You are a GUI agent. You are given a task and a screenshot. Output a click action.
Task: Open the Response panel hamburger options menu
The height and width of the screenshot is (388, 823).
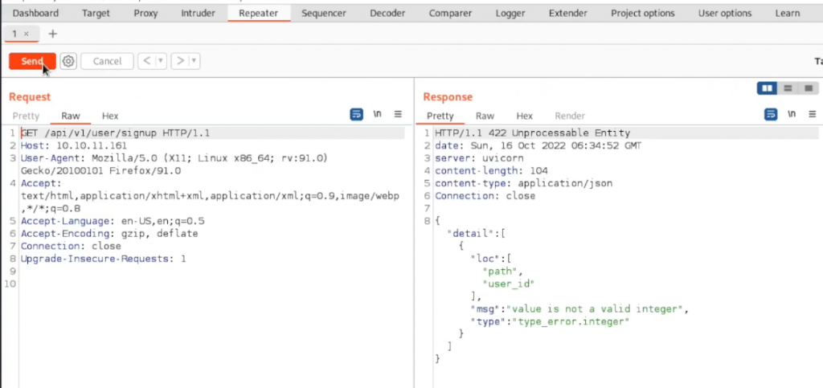point(811,115)
